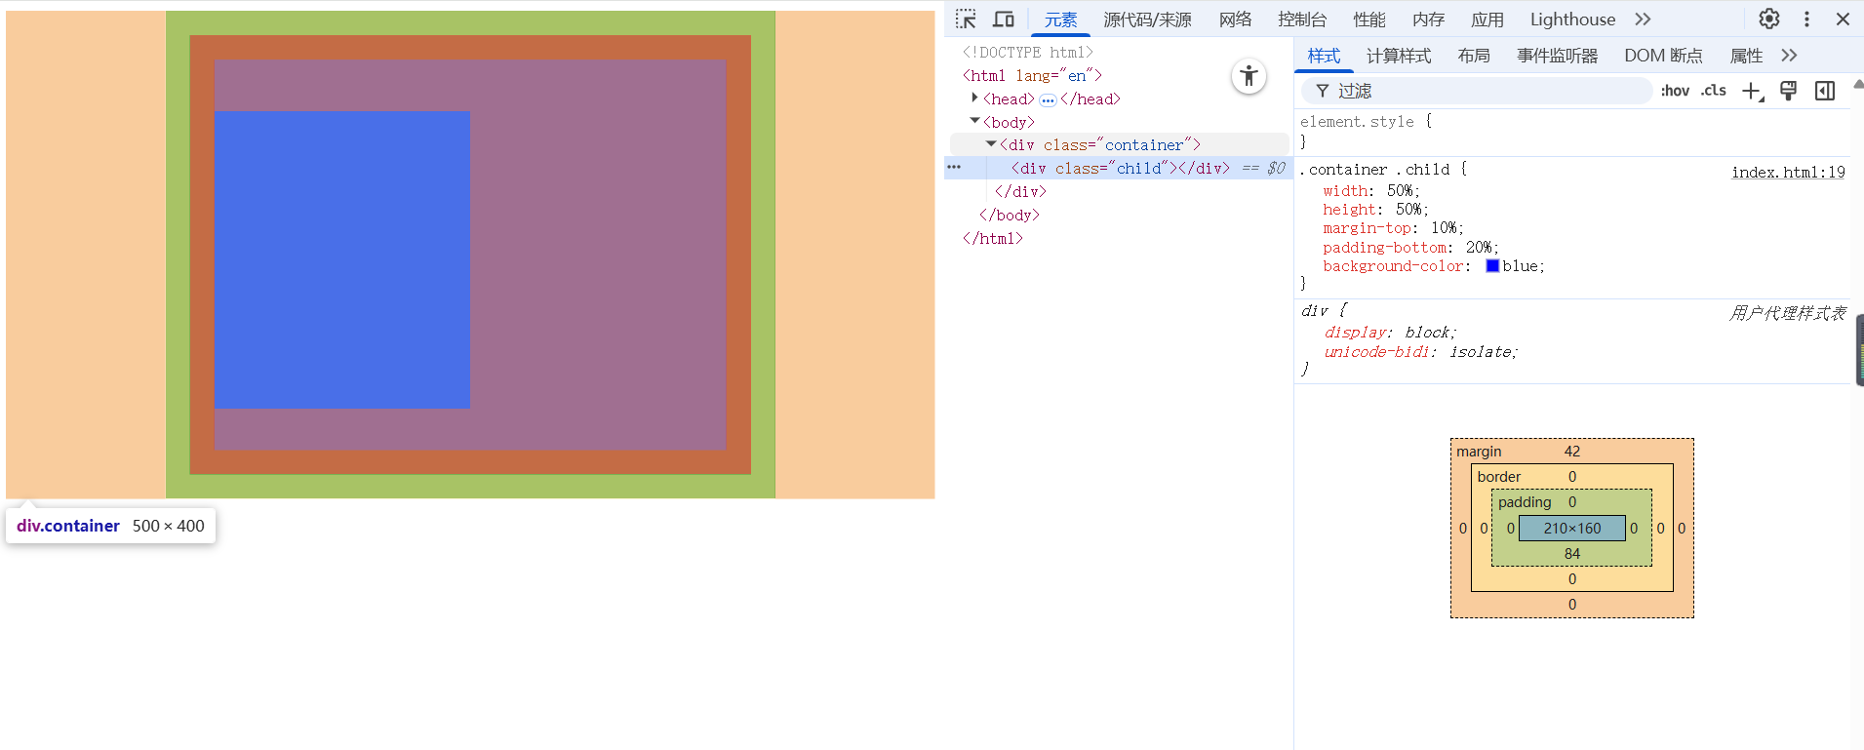The height and width of the screenshot is (750, 1864).
Task: Toggle the computed styles sidebar icon
Action: [1825, 91]
